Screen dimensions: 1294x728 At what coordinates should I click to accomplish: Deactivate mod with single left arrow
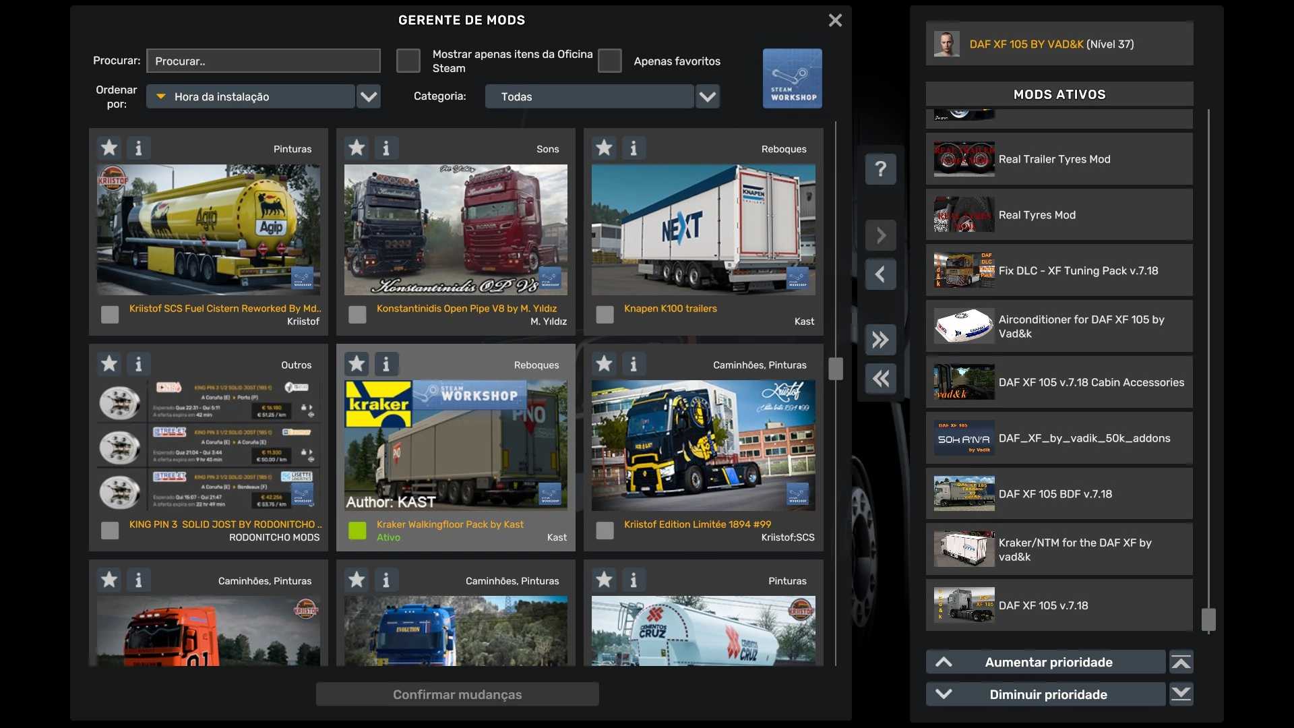coord(880,274)
